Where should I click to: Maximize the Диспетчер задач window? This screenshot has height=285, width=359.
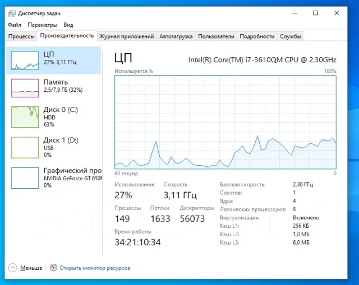click(x=315, y=13)
